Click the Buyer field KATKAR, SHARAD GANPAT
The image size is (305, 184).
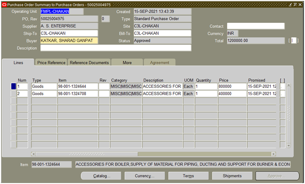69,41
